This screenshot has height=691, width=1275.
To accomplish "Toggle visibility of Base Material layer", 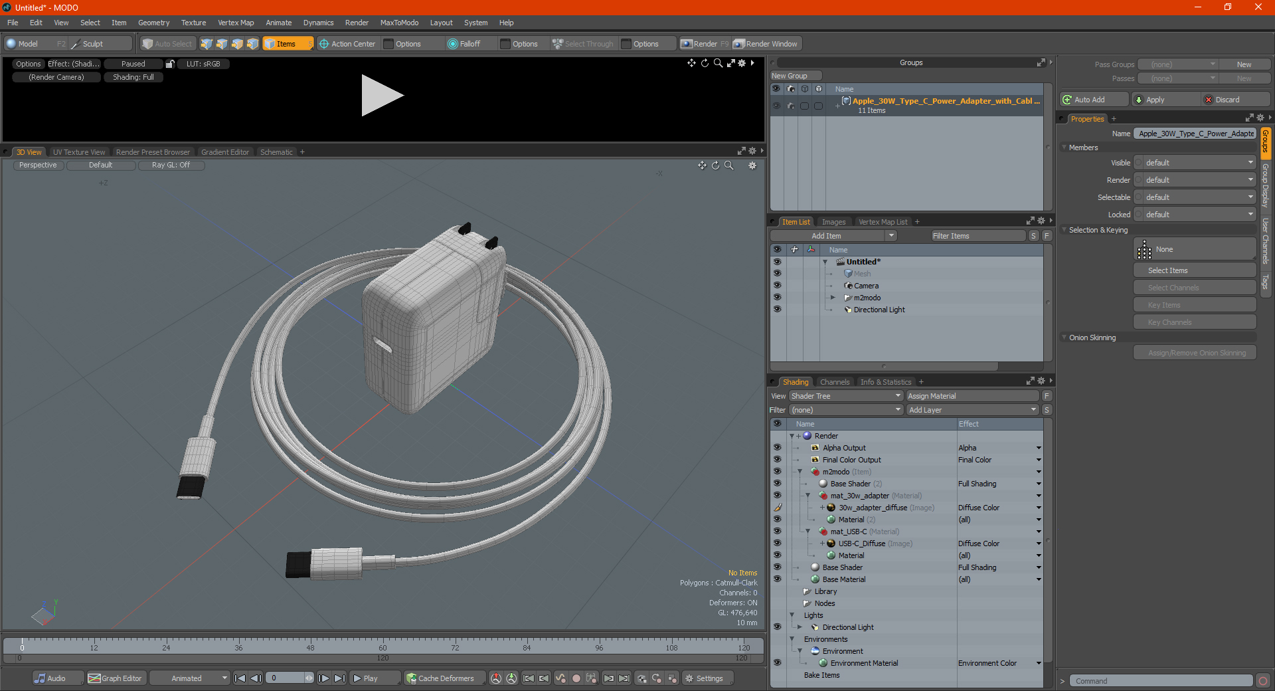I will click(x=777, y=579).
